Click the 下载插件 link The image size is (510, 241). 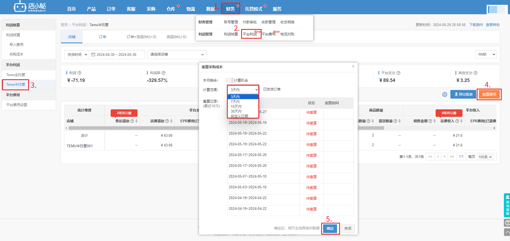(x=476, y=25)
